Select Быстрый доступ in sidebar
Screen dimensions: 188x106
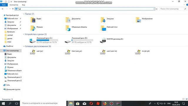pyautogui.click(x=11, y=15)
